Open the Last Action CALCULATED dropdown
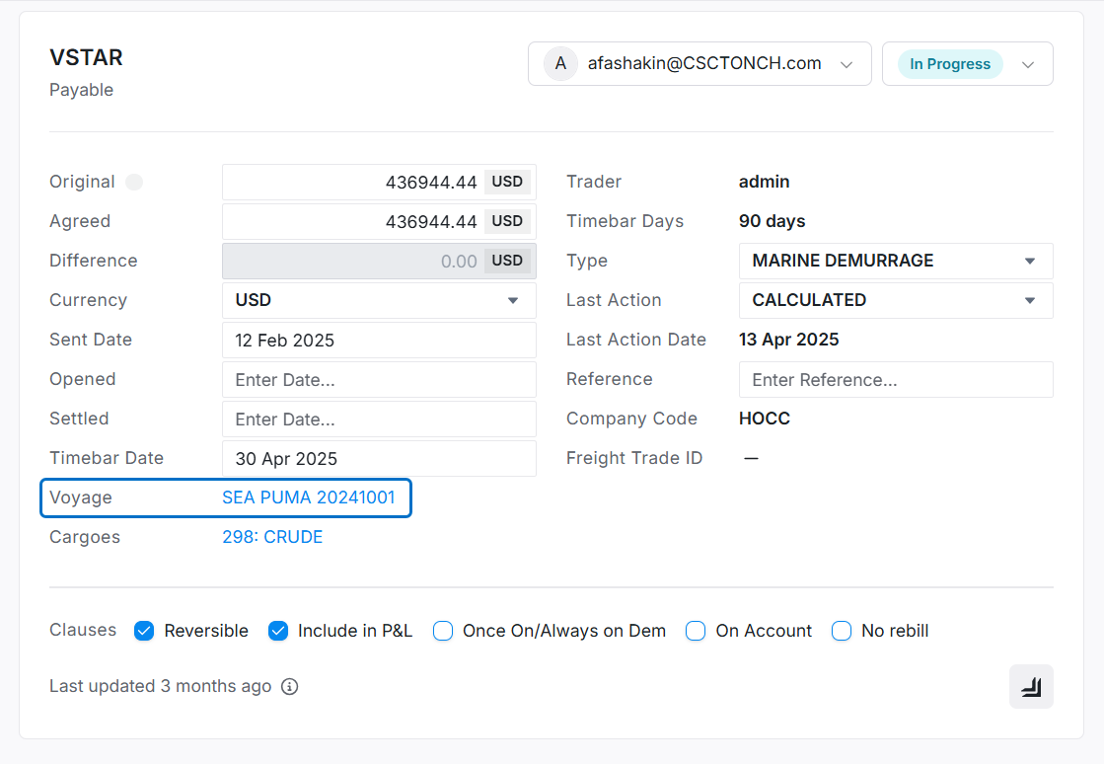Image resolution: width=1104 pixels, height=764 pixels. pyautogui.click(x=895, y=301)
